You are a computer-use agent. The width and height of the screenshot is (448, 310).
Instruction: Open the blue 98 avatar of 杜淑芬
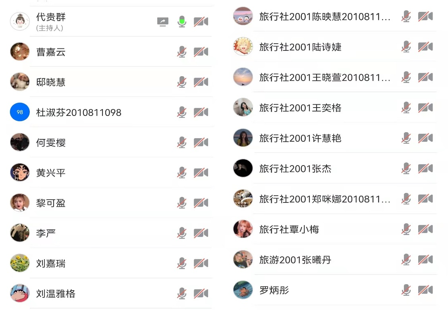click(x=20, y=112)
